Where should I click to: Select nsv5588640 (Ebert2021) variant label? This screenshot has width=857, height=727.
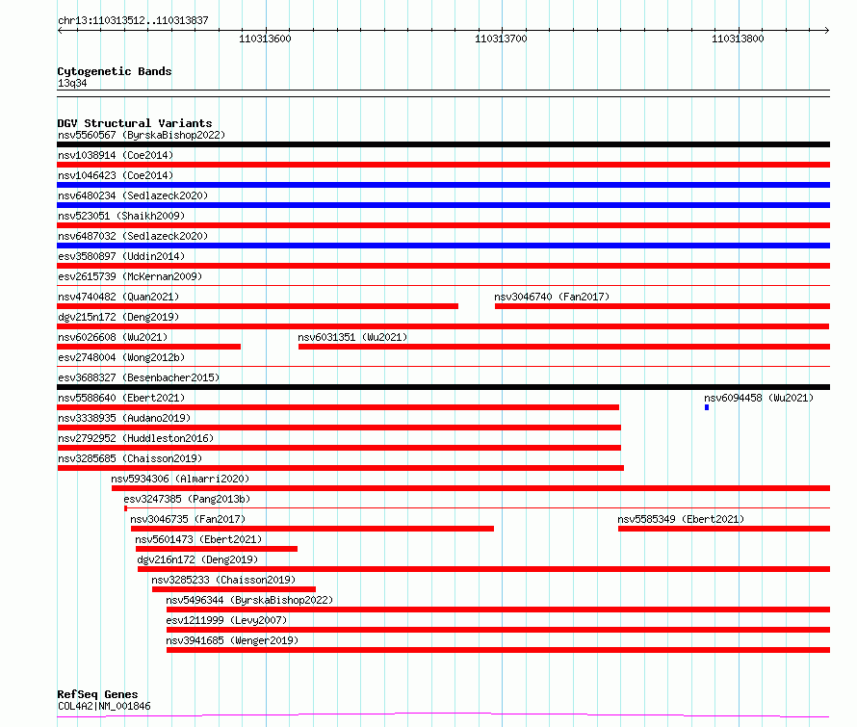(x=121, y=398)
